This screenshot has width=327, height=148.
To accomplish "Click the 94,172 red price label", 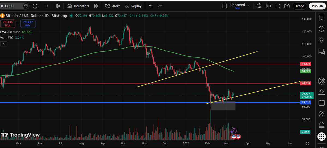I will coord(305,64).
